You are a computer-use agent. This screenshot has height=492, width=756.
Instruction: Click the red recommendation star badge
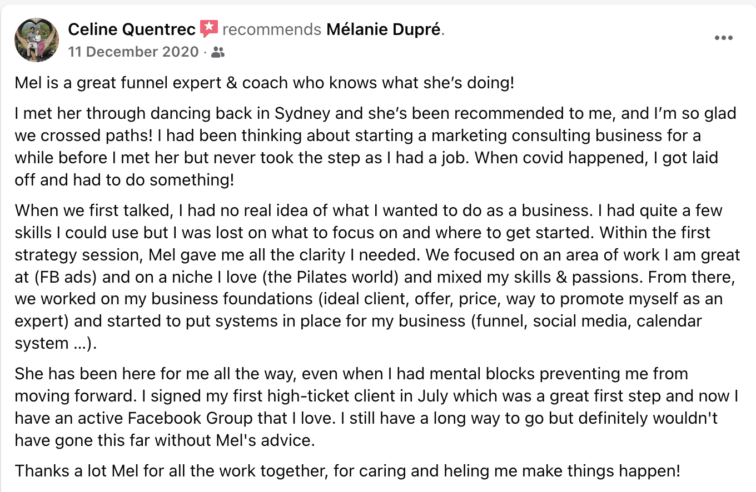pyautogui.click(x=209, y=28)
